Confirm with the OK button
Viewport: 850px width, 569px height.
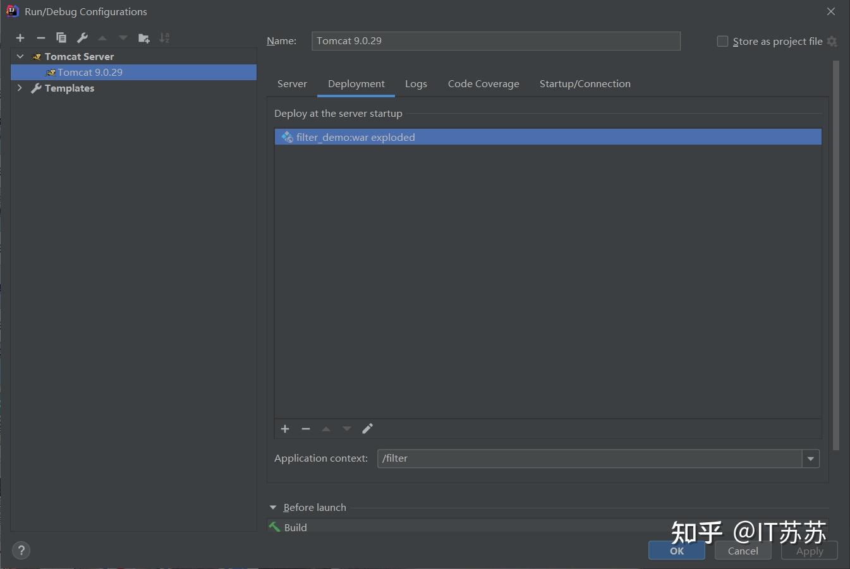677,551
